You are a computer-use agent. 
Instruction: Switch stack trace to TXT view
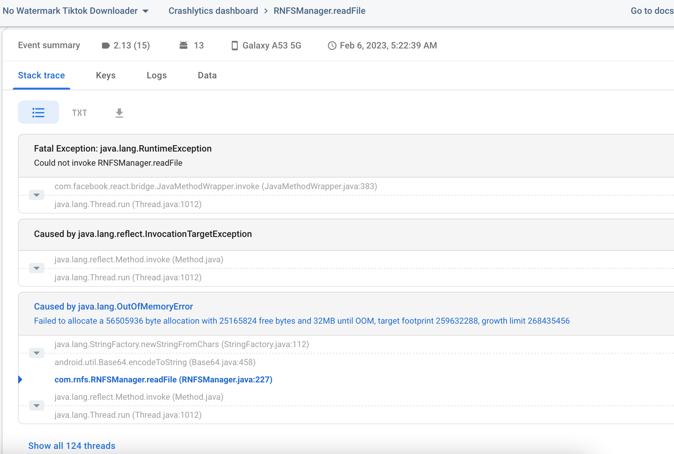coord(80,113)
